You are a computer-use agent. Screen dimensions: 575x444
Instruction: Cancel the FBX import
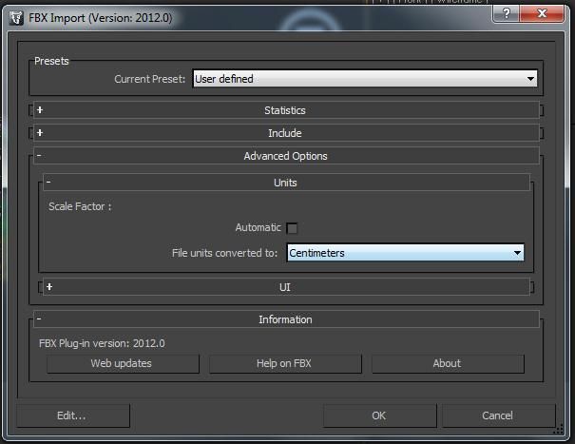498,415
